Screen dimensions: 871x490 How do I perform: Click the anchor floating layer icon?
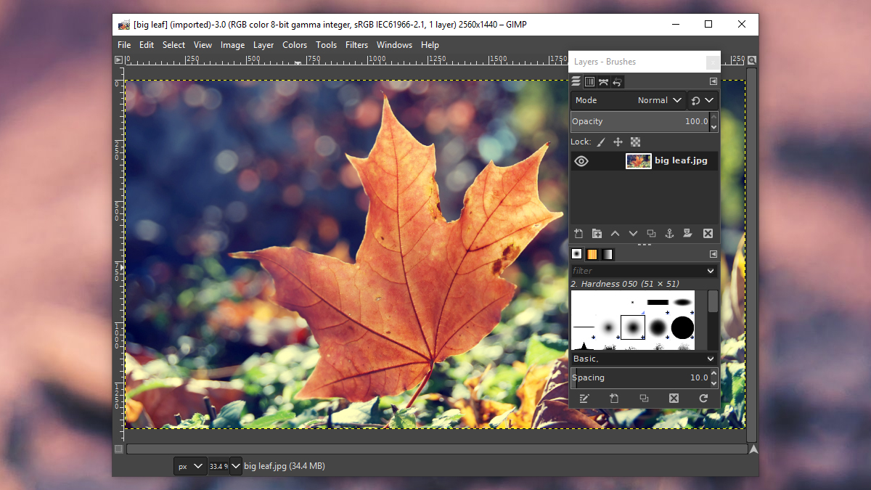[669, 234]
